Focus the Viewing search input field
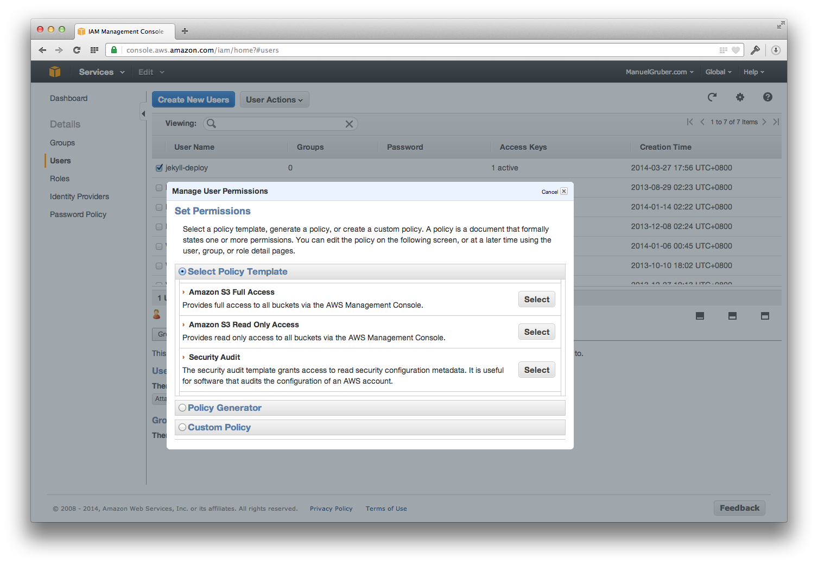The image size is (818, 565). click(281, 124)
